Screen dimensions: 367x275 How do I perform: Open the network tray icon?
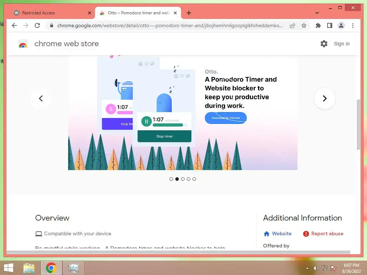[325, 268]
